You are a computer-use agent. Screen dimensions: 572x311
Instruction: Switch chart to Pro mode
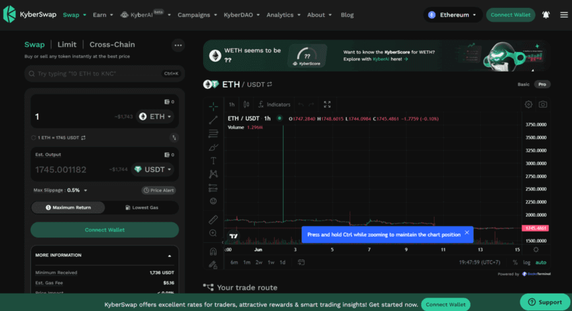[x=542, y=84]
